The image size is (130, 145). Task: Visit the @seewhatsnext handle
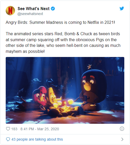(x=30, y=14)
